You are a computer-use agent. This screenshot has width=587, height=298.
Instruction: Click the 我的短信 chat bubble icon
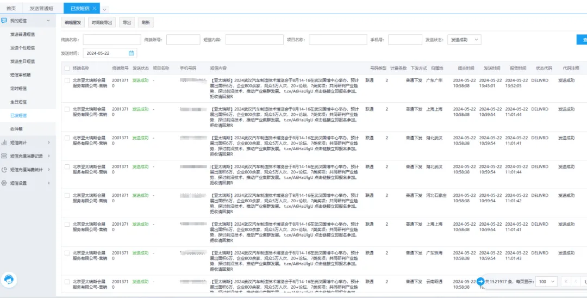[4, 21]
